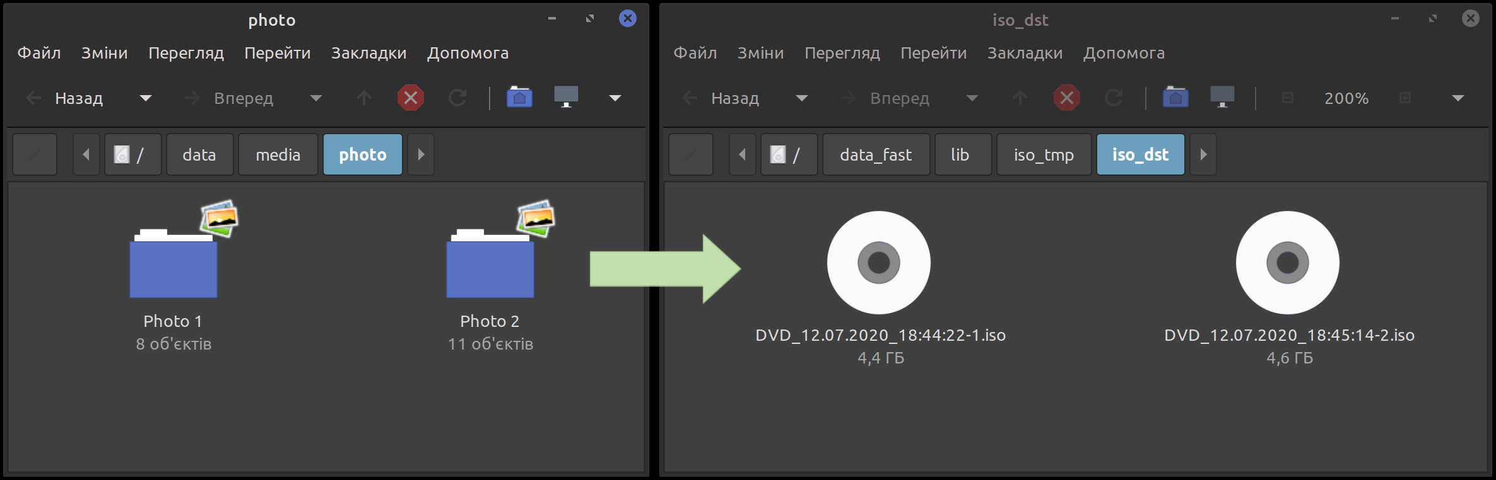Open Back history dropdown in iso_dst window
Image resolution: width=1496 pixels, height=480 pixels.
point(801,98)
